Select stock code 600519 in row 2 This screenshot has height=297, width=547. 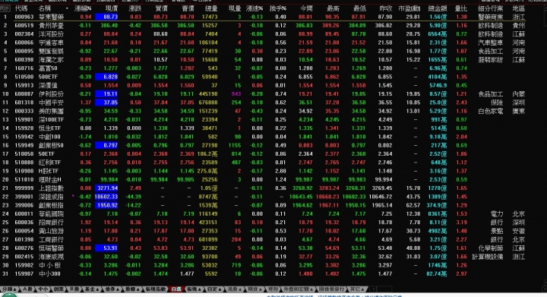click(24, 26)
